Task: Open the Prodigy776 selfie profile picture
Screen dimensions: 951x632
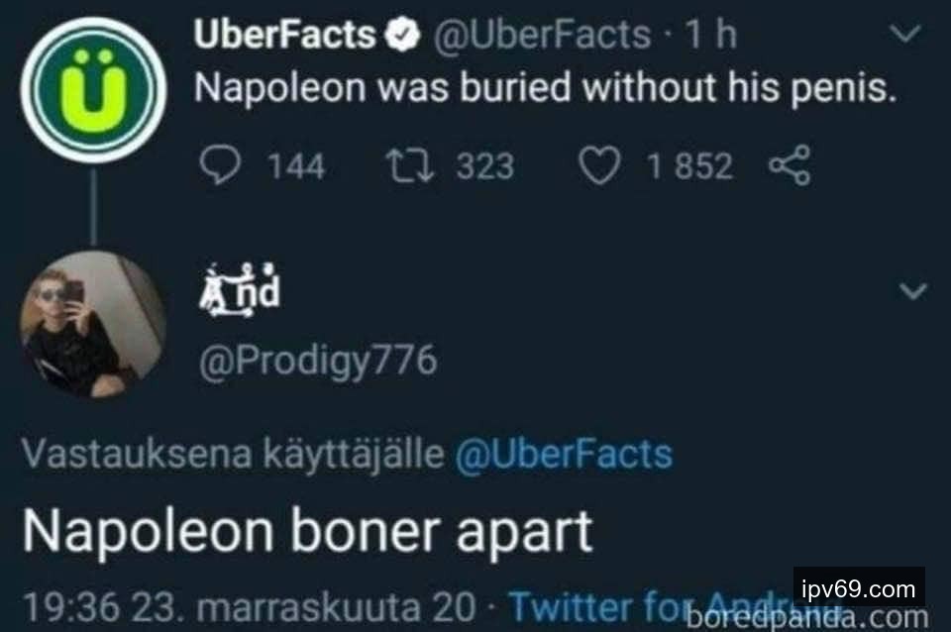Action: pos(92,324)
